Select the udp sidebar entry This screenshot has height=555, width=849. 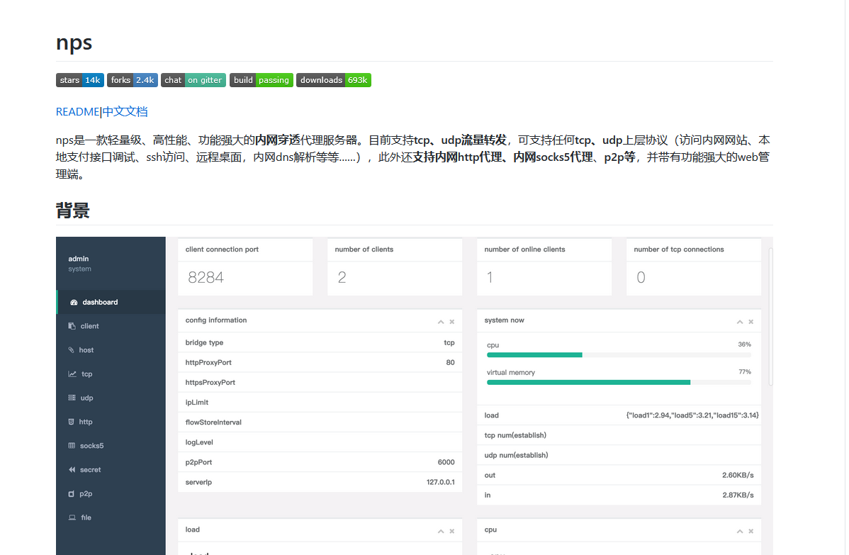pyautogui.click(x=111, y=398)
